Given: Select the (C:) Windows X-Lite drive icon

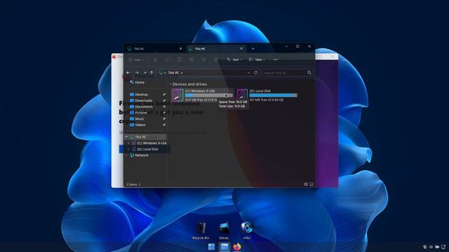Looking at the screenshot, I should pos(177,95).
